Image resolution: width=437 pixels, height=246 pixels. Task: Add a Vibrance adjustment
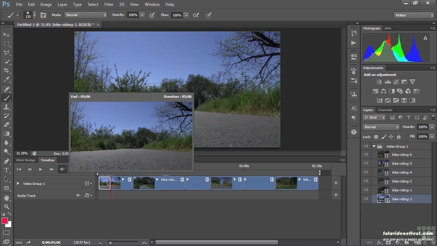[x=412, y=82]
